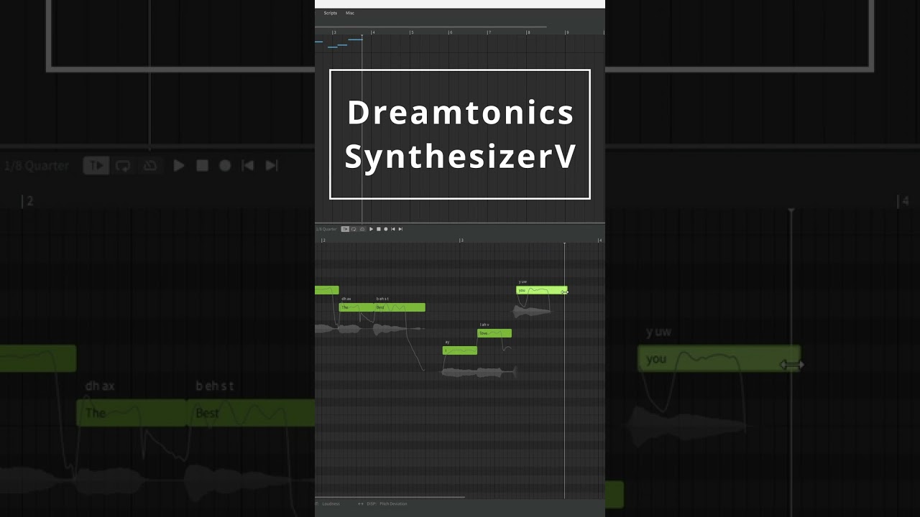Jump to previous position with skip-back icon
This screenshot has width=920, height=517.
[x=392, y=229]
